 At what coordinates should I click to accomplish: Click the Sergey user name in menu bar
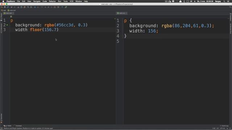(218, 1)
